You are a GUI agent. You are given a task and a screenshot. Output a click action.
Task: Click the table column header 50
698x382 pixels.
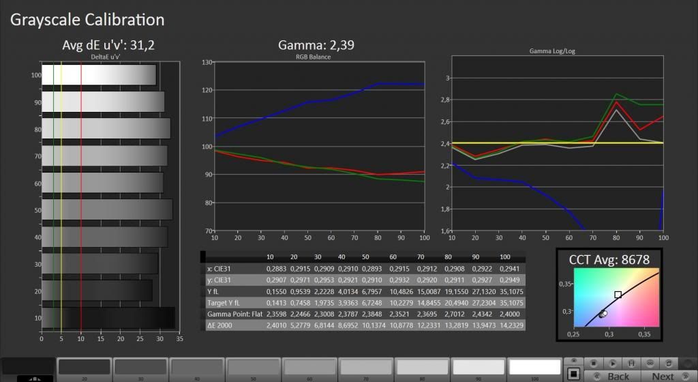pos(365,257)
